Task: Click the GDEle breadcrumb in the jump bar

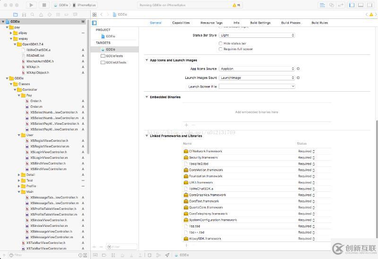Action: point(120,15)
